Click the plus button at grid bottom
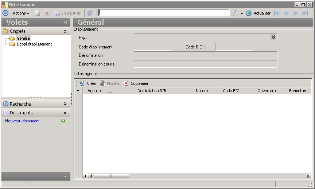 coord(85,176)
